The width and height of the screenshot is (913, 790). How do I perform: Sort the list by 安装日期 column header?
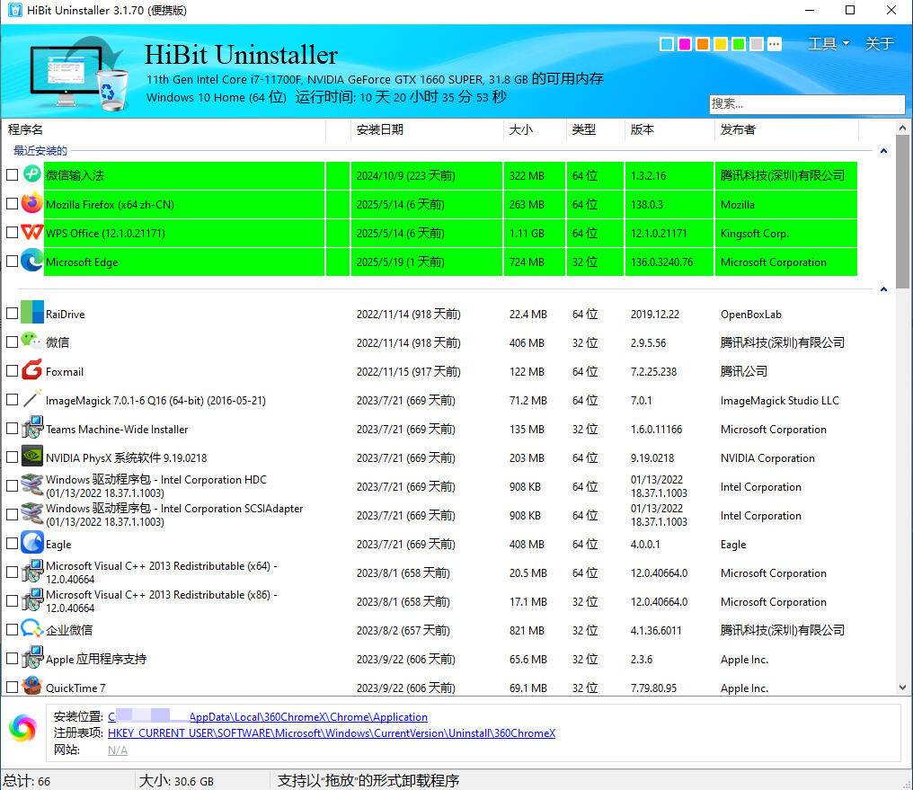point(380,129)
